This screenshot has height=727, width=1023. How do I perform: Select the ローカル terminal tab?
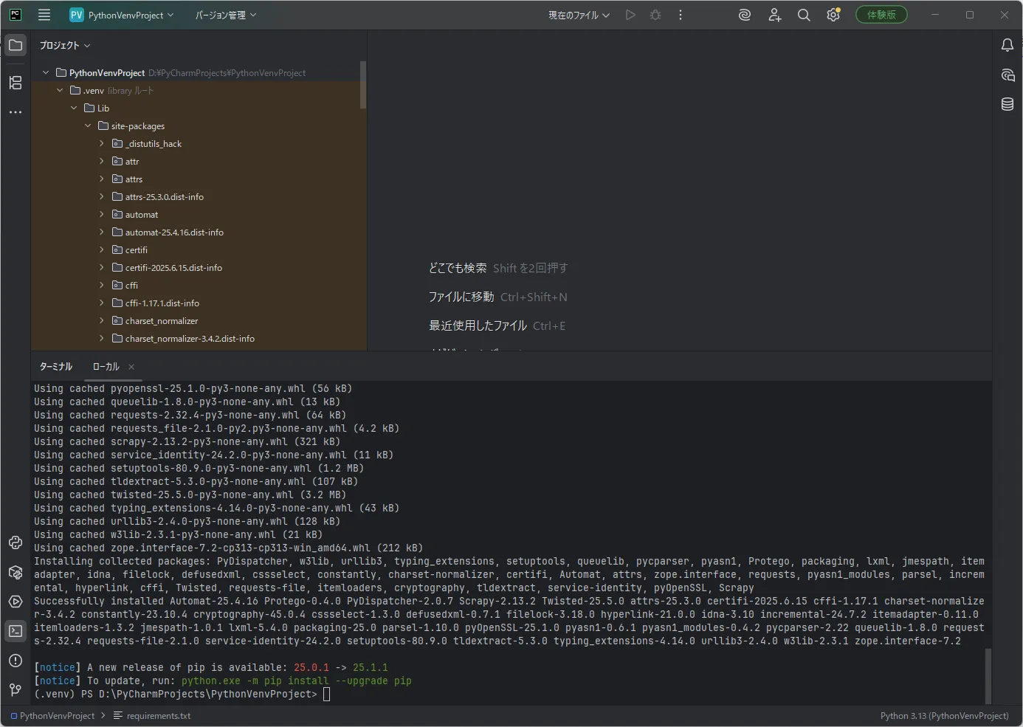tap(106, 366)
